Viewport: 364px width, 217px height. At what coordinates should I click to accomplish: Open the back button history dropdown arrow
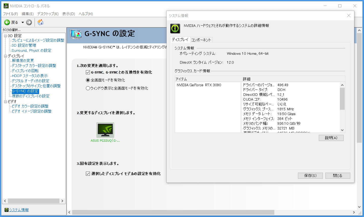coord(23,22)
